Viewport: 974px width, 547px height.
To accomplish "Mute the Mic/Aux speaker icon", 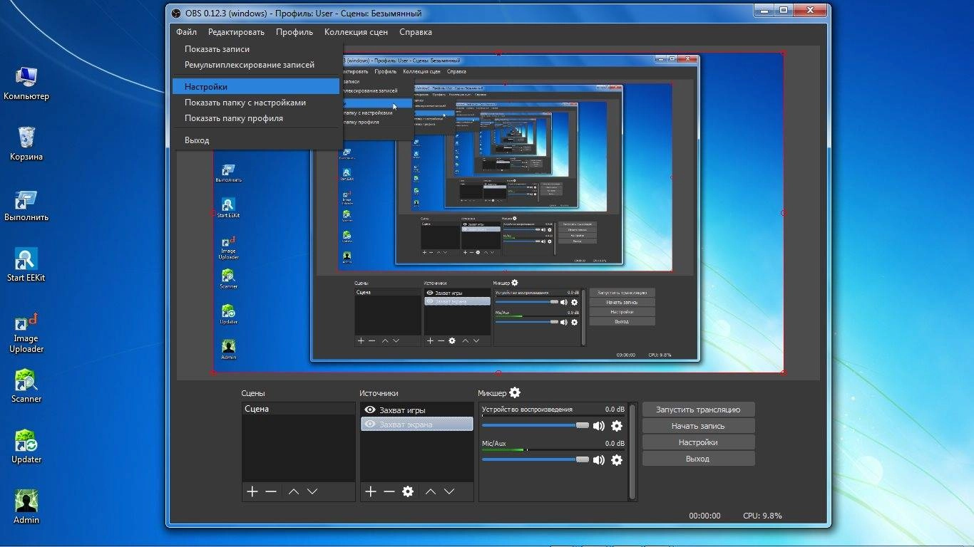I will point(599,460).
